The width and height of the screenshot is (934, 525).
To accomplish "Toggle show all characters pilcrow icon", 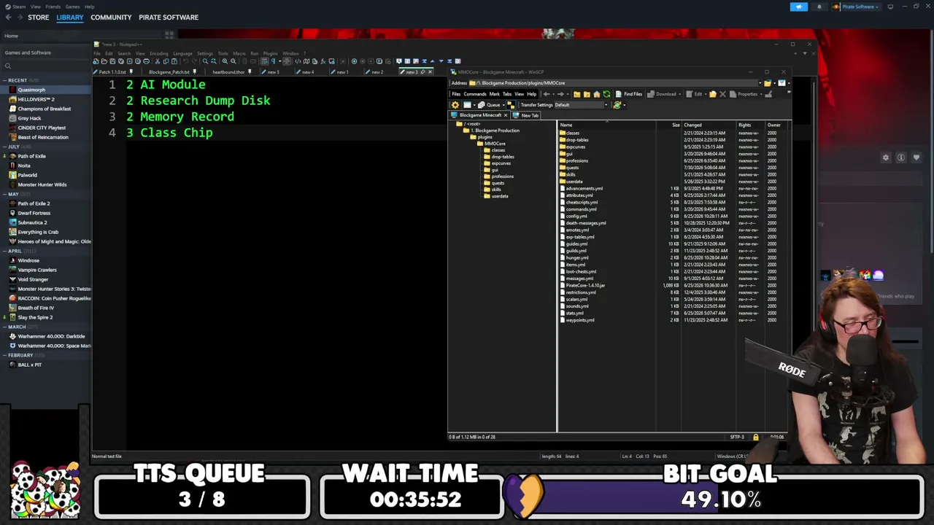I will coord(274,61).
